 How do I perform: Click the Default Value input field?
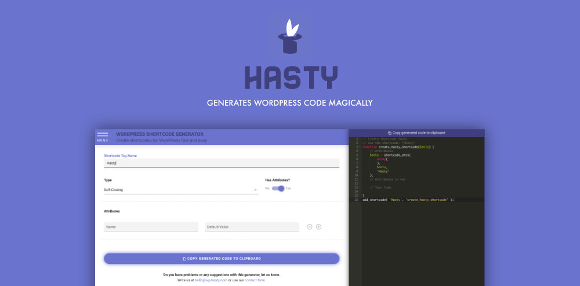pos(252,227)
